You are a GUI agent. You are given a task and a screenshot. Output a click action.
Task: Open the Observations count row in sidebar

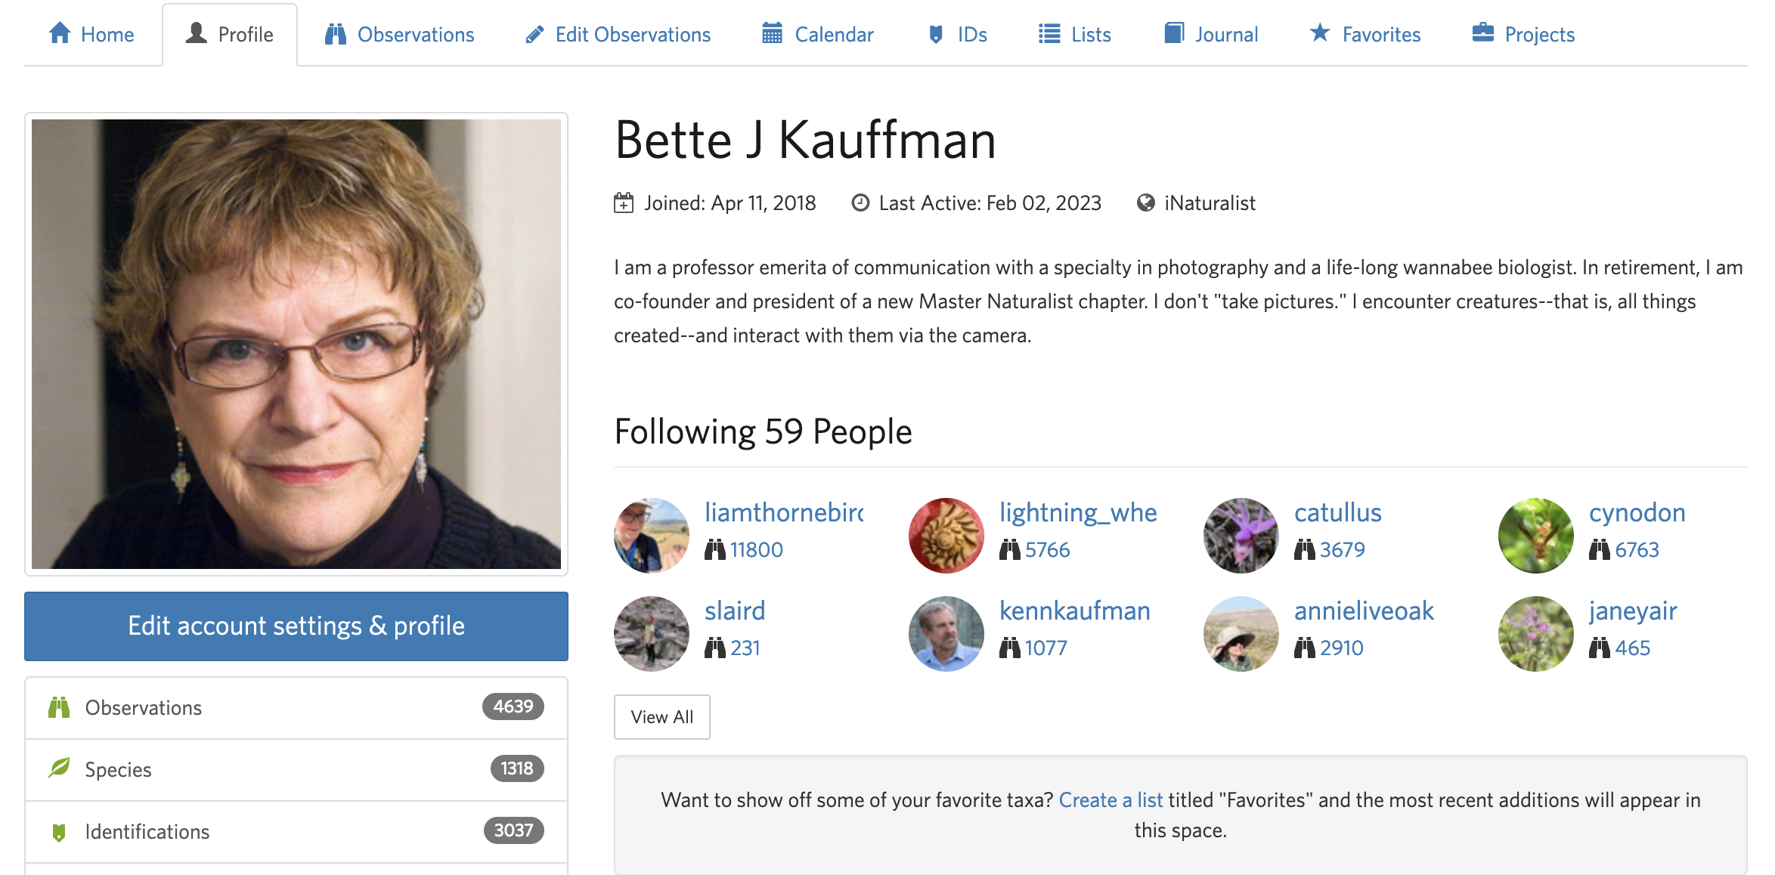(296, 708)
